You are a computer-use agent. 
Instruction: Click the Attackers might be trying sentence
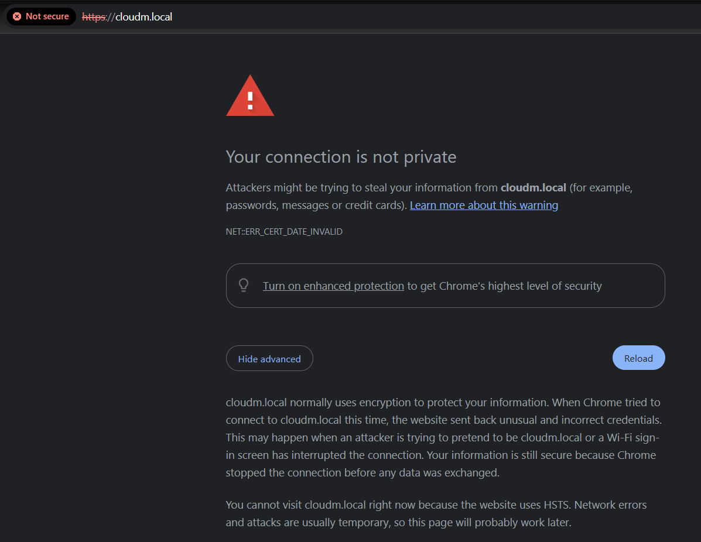(362, 188)
